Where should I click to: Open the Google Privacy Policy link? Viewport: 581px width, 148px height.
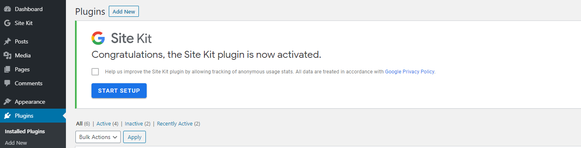pos(410,72)
